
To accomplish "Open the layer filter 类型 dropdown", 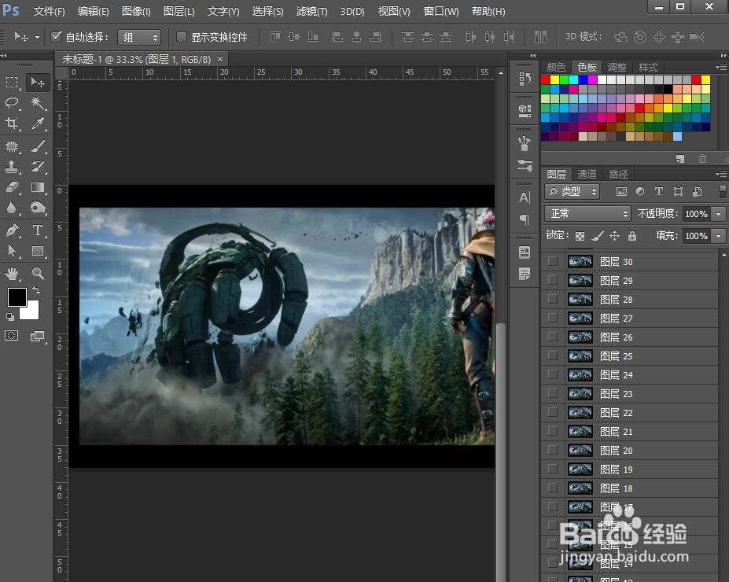I will tap(573, 191).
